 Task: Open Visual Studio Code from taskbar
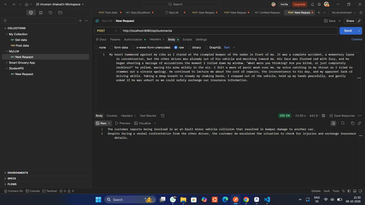267,200
